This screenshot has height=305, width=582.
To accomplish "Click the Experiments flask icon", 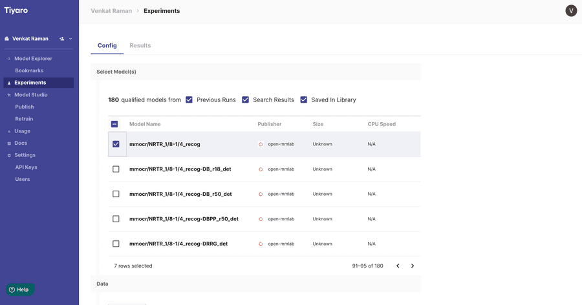I will point(9,83).
